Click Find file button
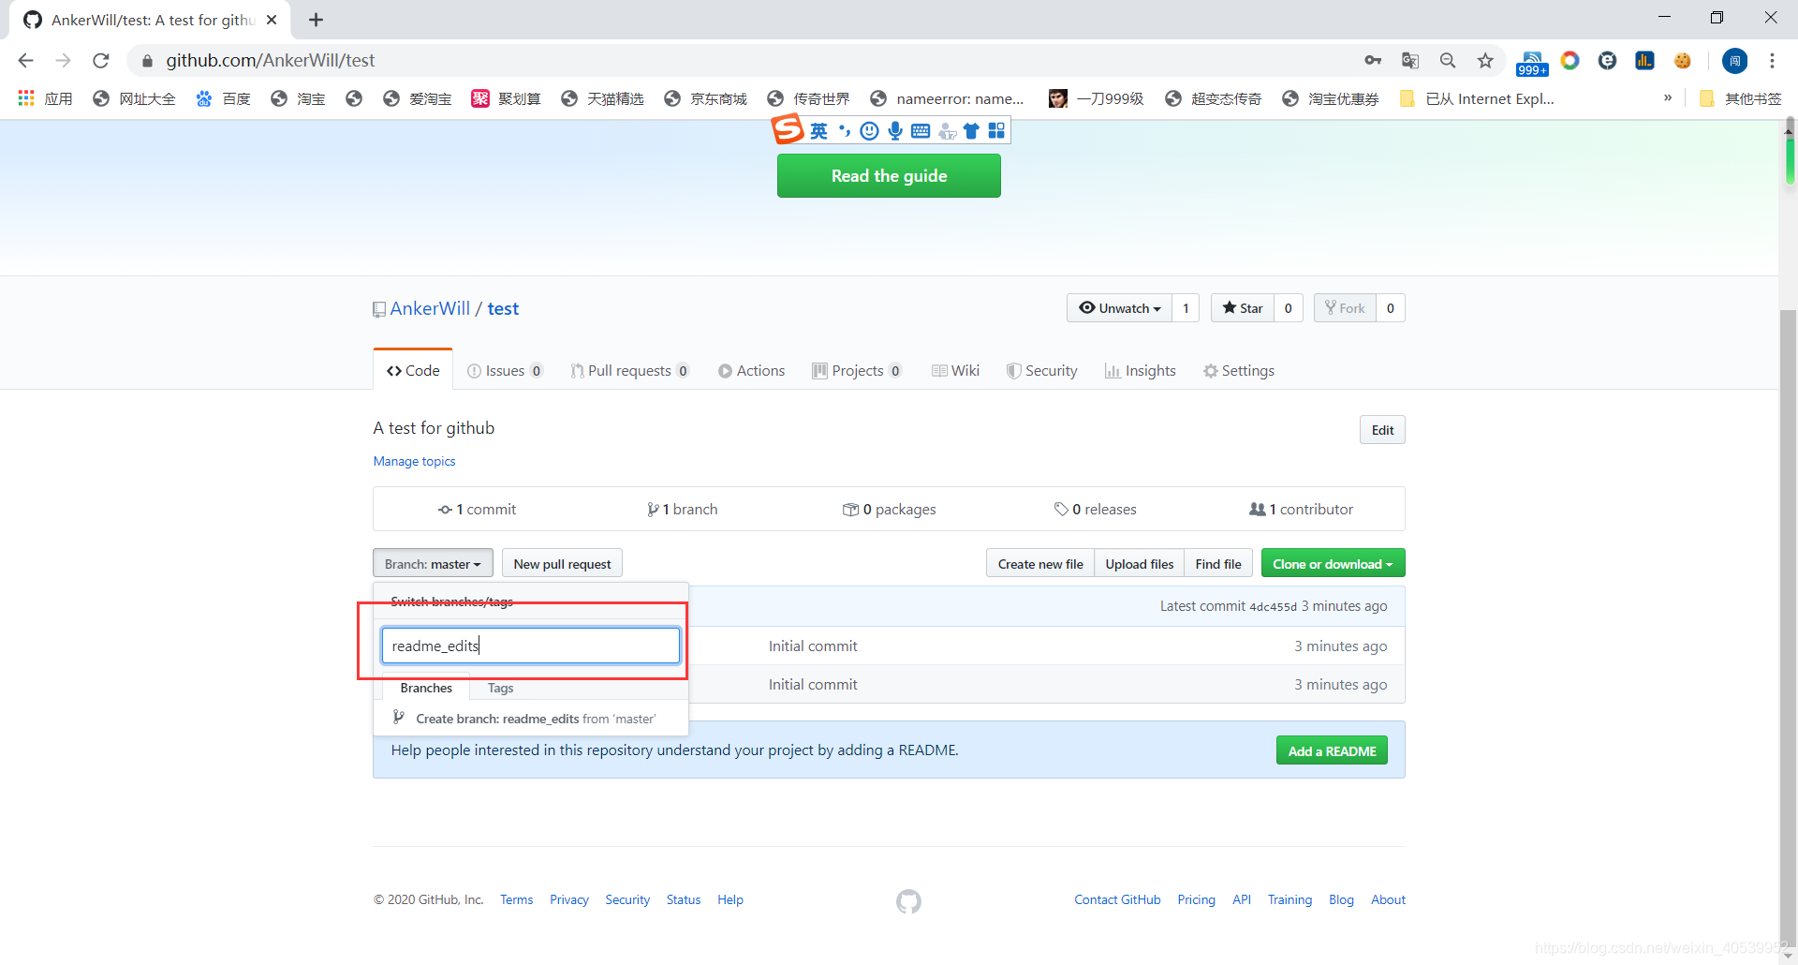The width and height of the screenshot is (1798, 965). tap(1218, 563)
